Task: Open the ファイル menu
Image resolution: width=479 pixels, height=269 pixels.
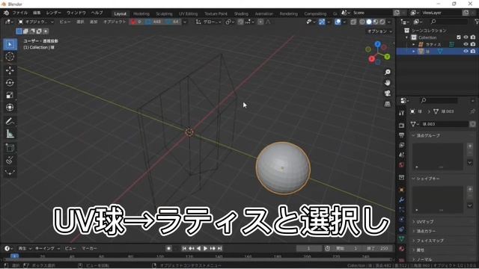Action: pos(20,13)
